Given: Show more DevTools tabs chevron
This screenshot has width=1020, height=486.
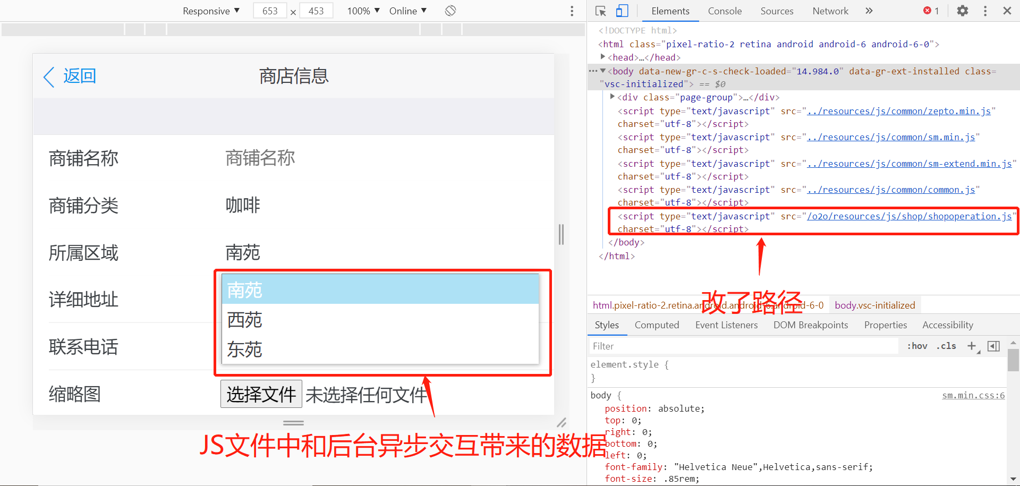Looking at the screenshot, I should pos(869,11).
